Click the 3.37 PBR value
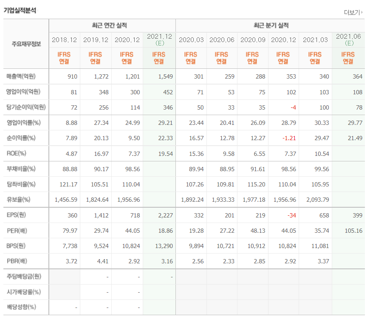Screen dimensions: 373x316 tap(324, 261)
